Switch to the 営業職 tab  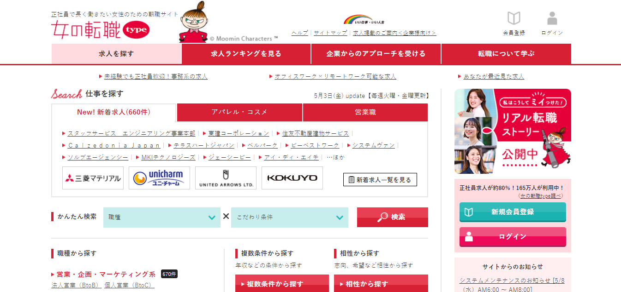click(365, 112)
